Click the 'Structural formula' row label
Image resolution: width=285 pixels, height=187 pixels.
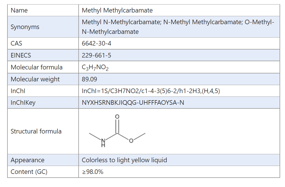click(x=36, y=131)
